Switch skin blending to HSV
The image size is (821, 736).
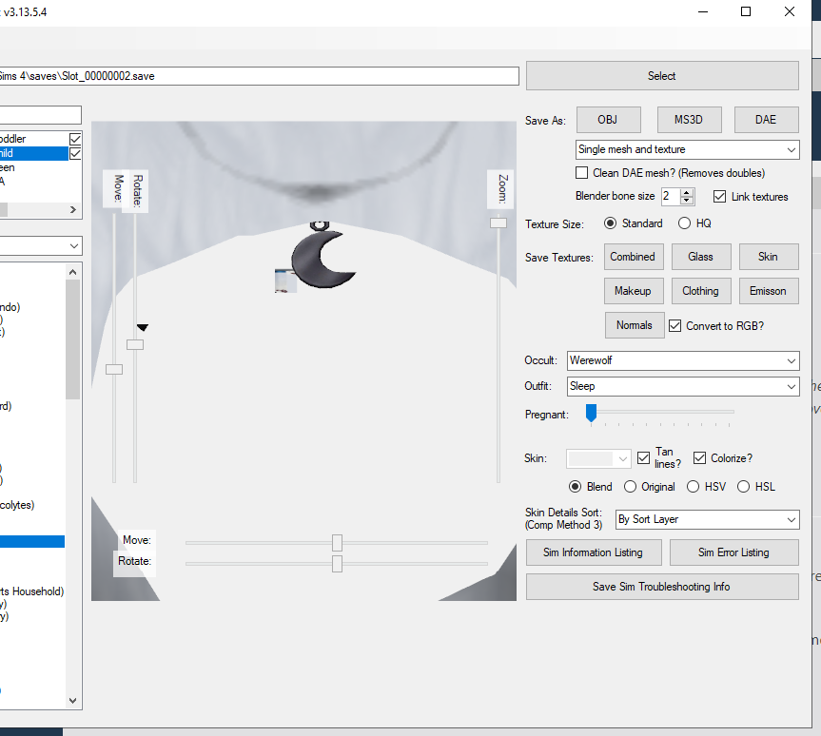(x=694, y=486)
